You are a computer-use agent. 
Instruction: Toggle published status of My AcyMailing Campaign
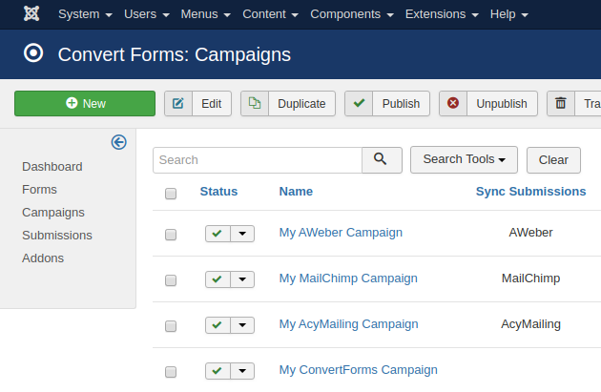pyautogui.click(x=218, y=325)
